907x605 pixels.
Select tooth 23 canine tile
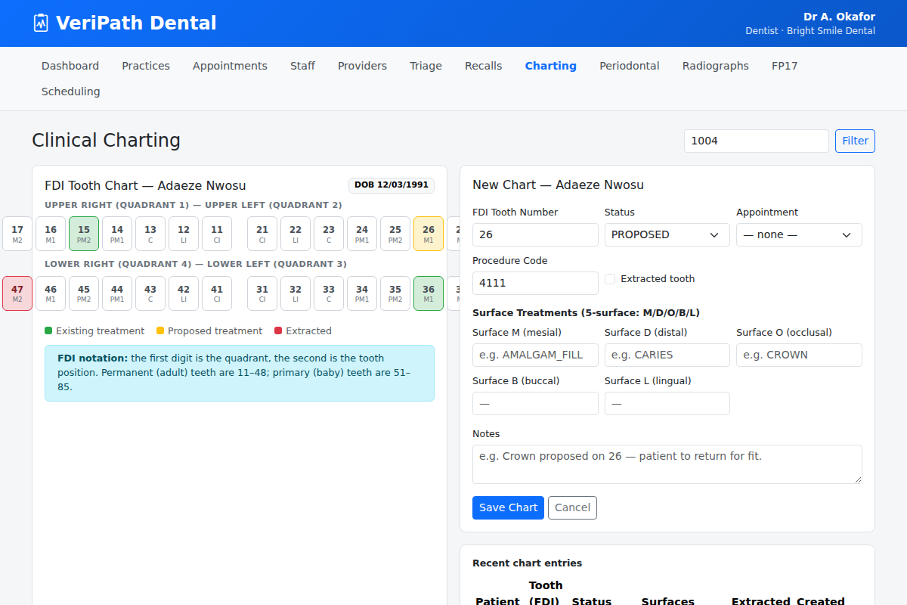329,234
